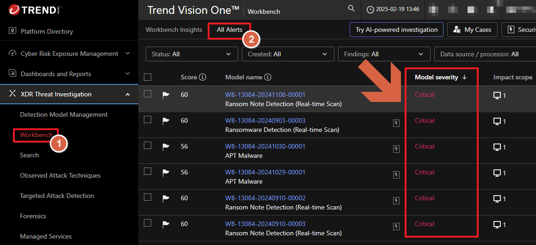Click the impact scope monitor icon in first row
The width and height of the screenshot is (536, 245).
pos(497,96)
